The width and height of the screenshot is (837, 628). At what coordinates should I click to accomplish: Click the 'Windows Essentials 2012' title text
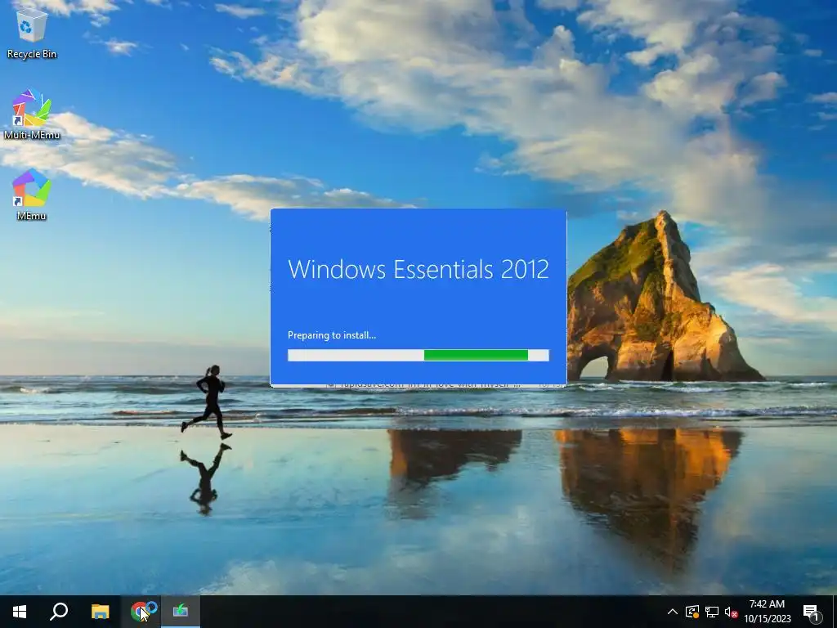418,269
